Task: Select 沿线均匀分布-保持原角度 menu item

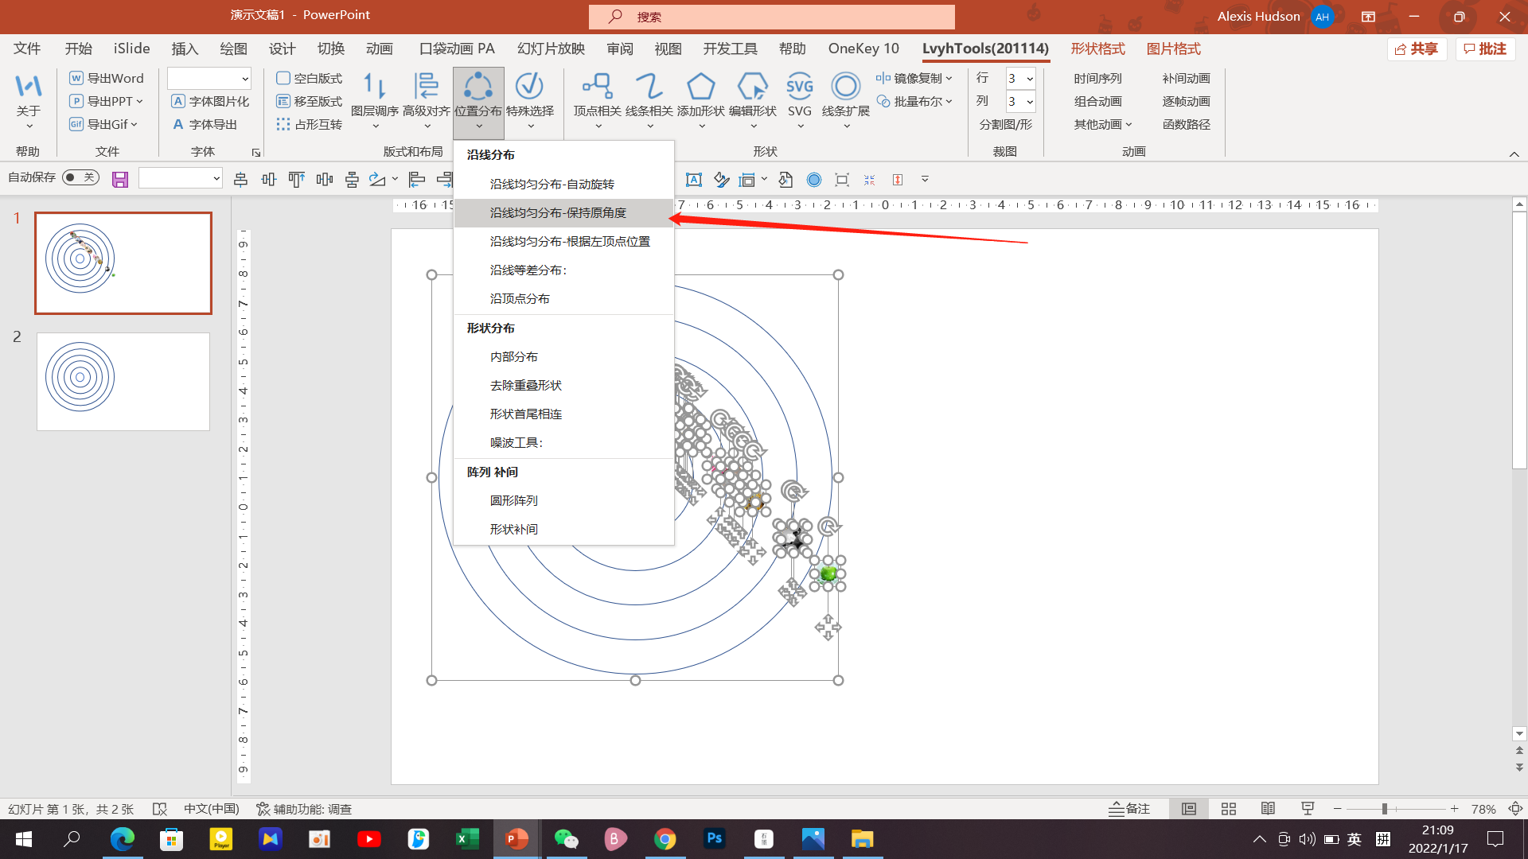Action: [558, 213]
